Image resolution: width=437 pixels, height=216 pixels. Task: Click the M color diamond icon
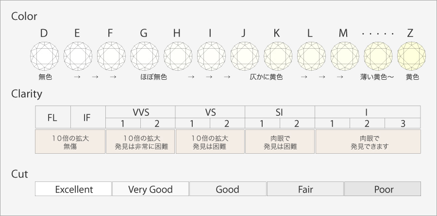(x=344, y=56)
